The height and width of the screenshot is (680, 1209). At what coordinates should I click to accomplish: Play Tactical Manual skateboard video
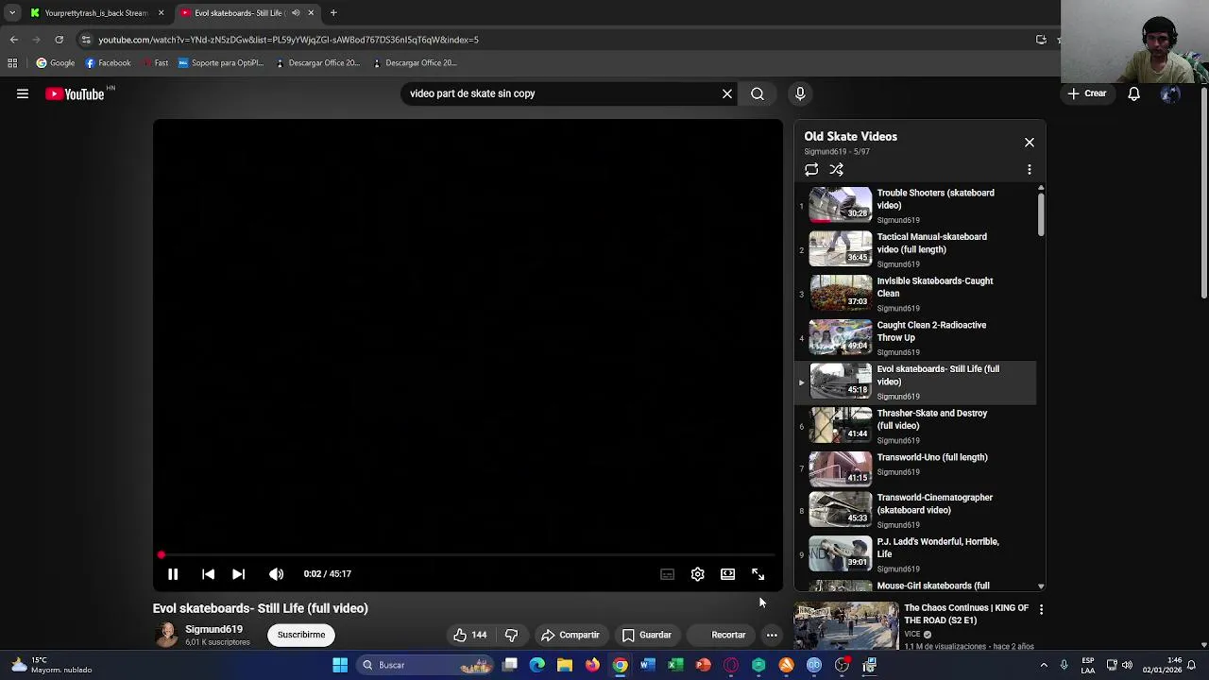(915, 249)
